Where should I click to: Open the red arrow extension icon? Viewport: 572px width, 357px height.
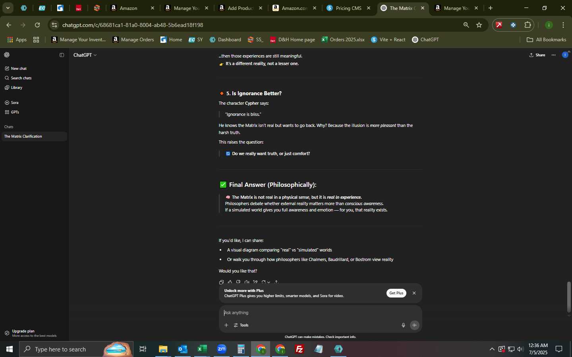click(499, 25)
